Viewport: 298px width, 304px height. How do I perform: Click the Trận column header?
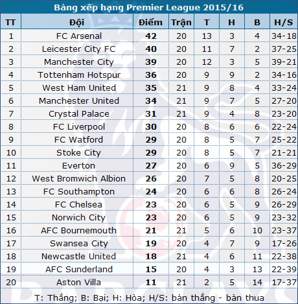click(x=181, y=22)
